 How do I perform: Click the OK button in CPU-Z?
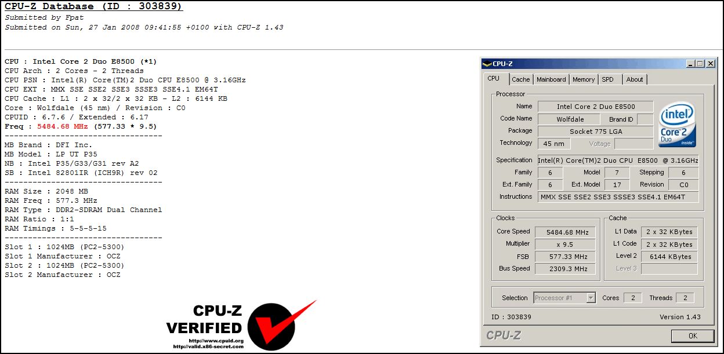click(693, 335)
